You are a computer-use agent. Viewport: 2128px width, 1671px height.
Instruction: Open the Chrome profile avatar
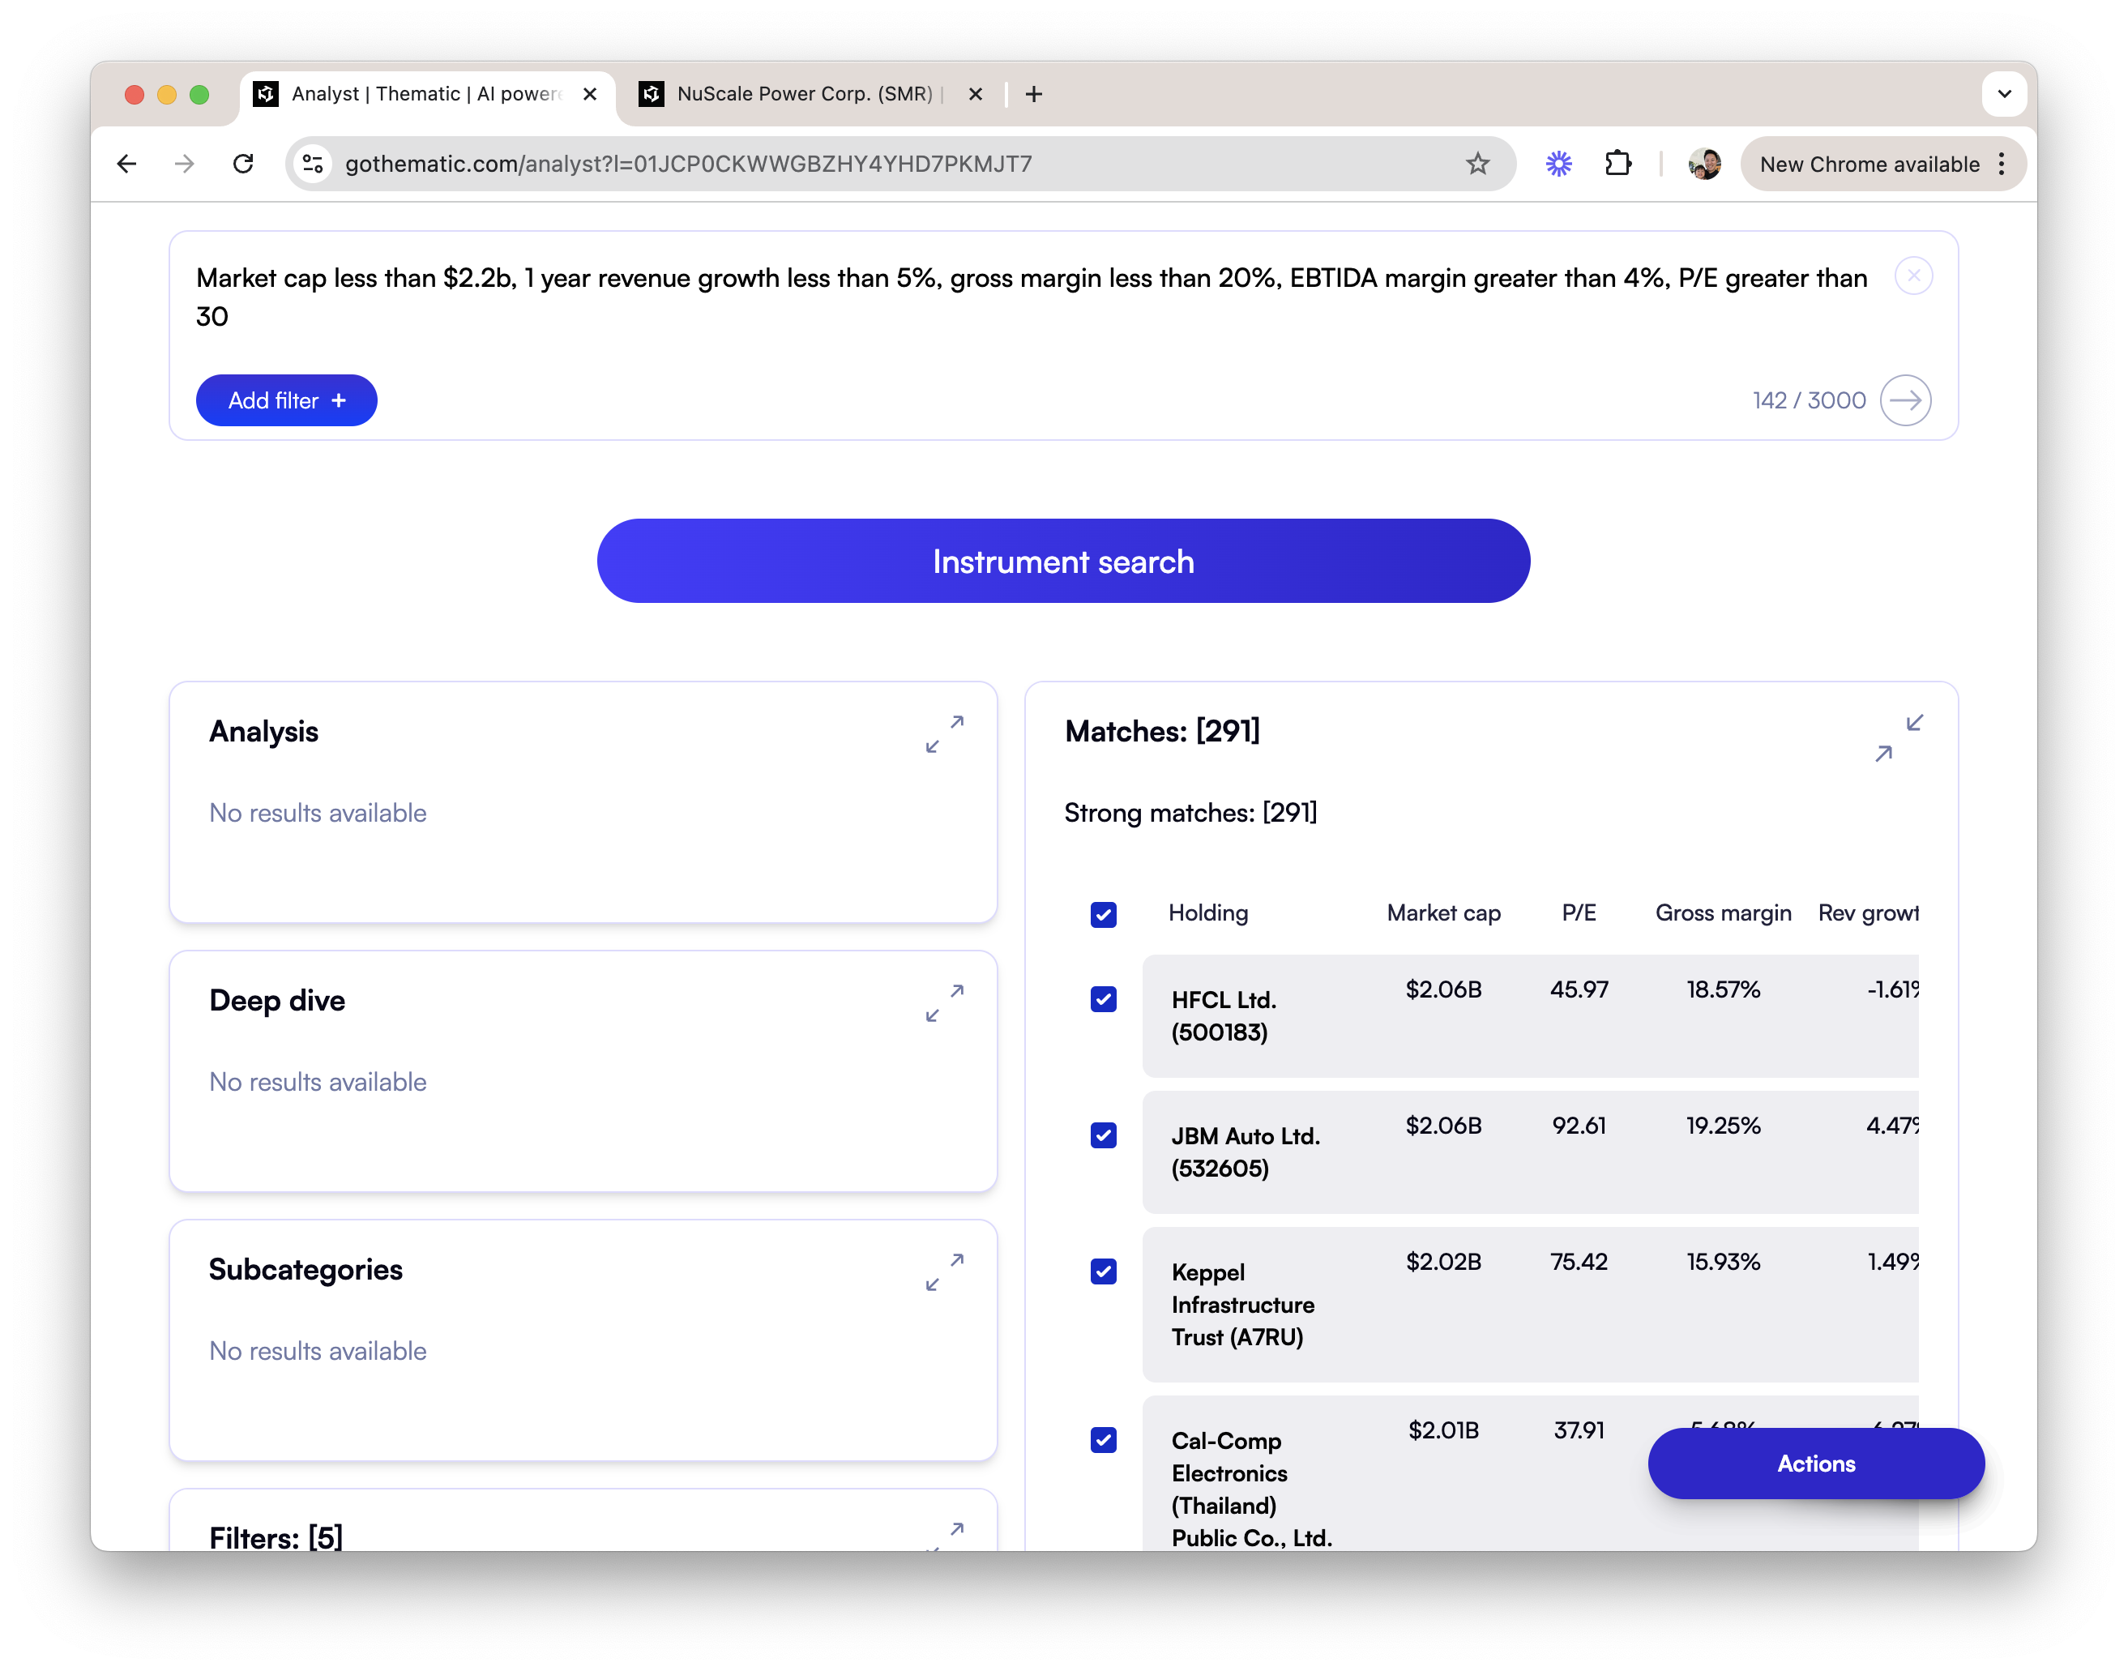1704,164
